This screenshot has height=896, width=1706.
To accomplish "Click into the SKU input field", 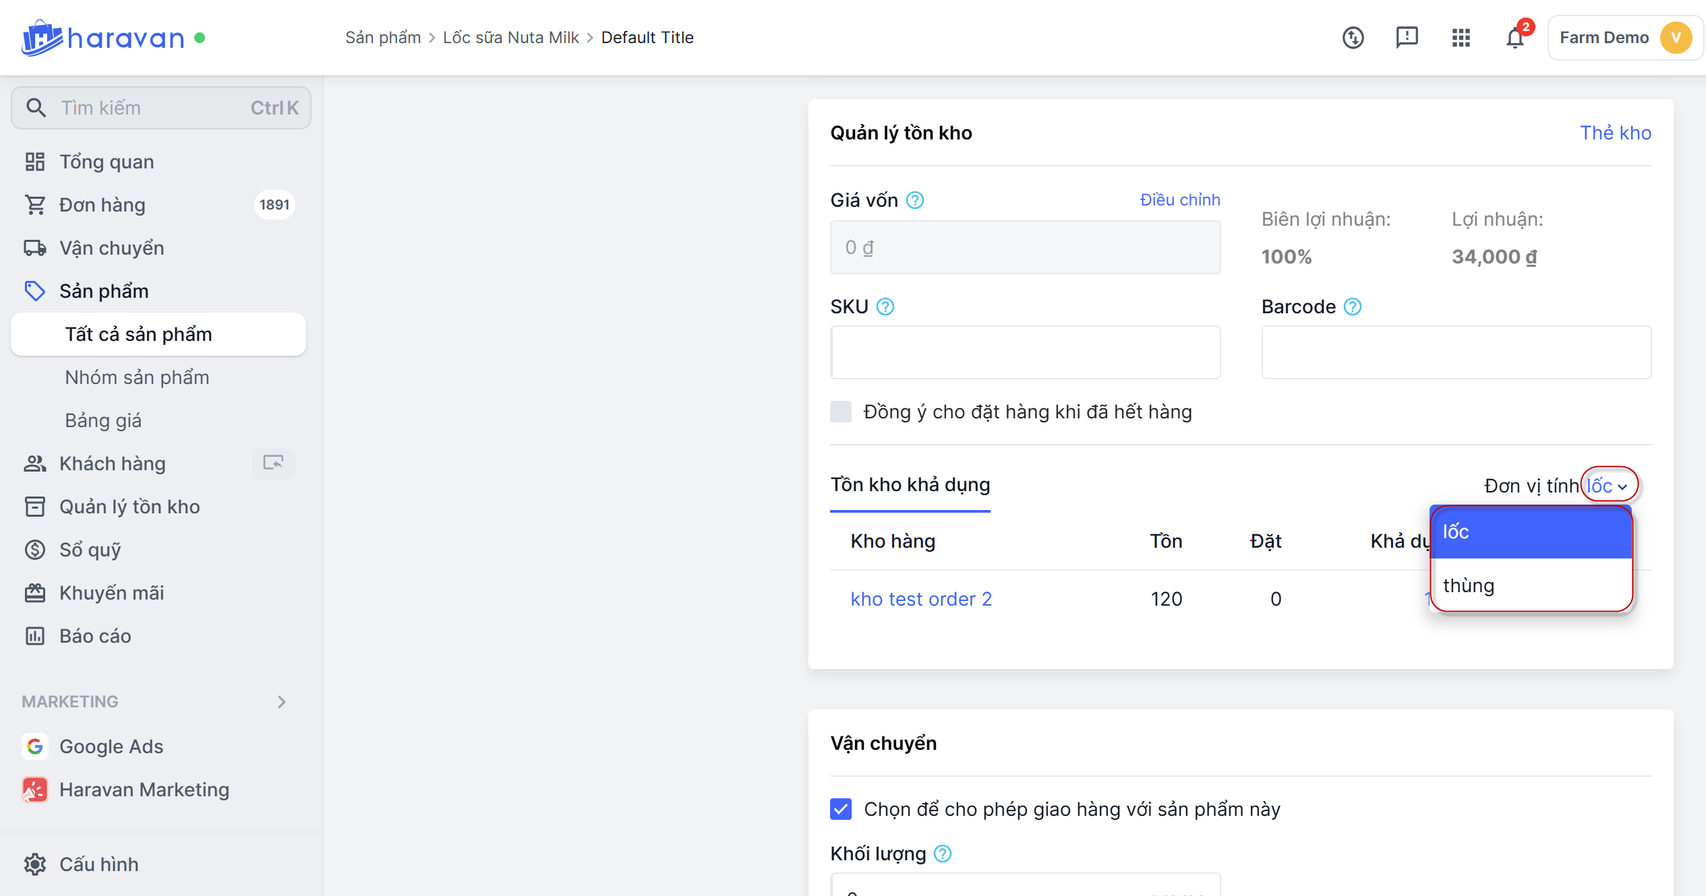I will (x=1025, y=352).
